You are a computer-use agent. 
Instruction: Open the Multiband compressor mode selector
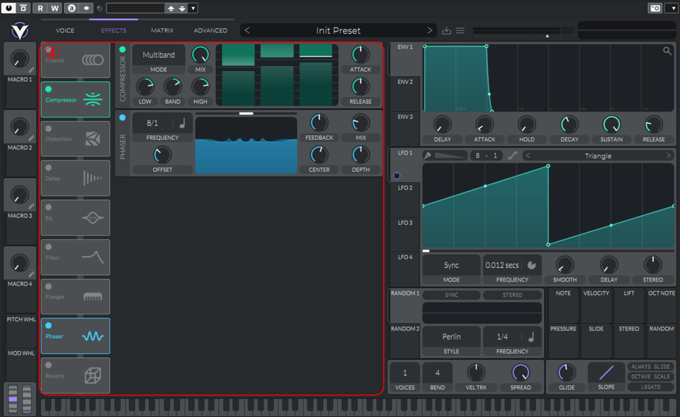click(159, 55)
